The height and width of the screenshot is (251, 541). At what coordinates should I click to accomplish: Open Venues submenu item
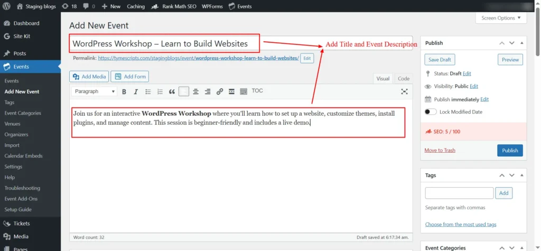pos(13,124)
